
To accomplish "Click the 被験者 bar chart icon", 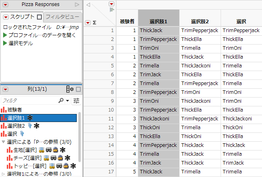I will [x=4, y=110].
